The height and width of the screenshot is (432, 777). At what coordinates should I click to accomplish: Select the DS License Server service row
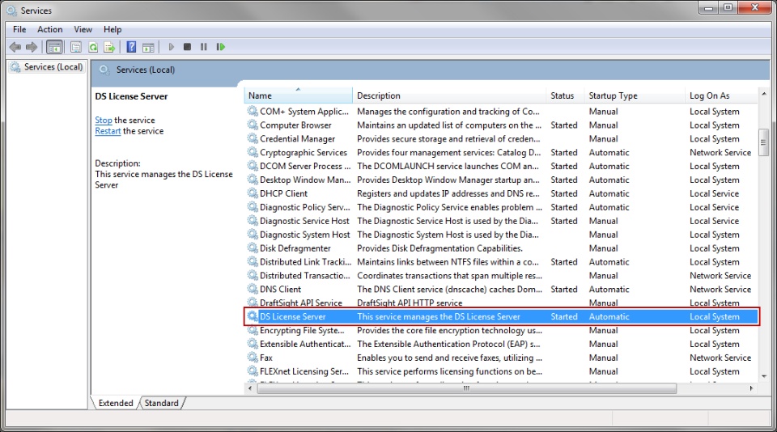502,316
